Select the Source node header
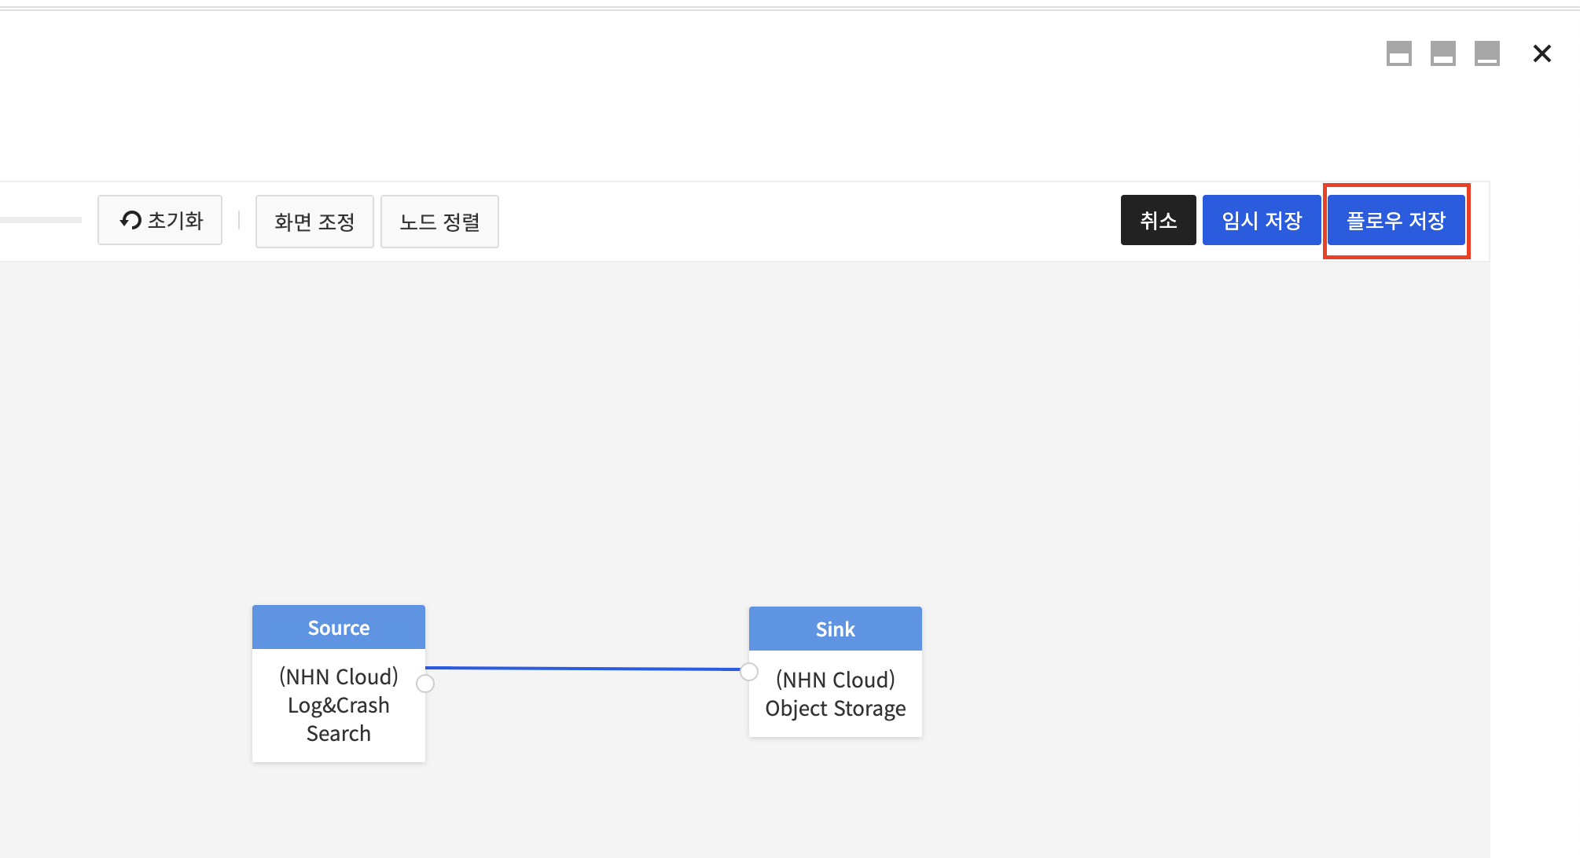Screen dimensions: 1580x858 pos(338,627)
